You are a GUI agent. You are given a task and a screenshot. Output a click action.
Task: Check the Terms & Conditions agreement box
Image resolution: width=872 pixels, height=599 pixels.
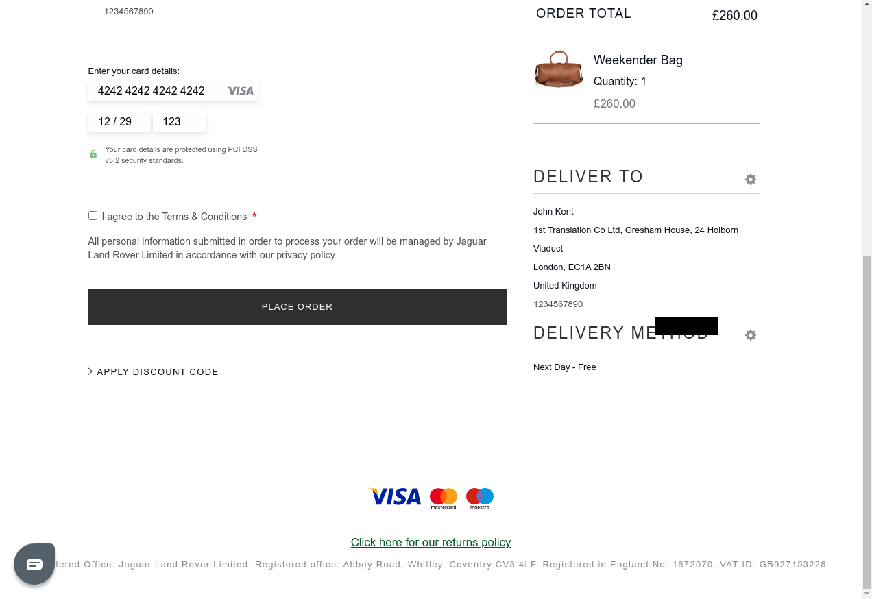pos(93,216)
